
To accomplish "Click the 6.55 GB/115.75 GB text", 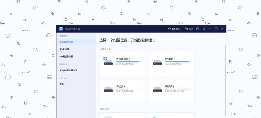I will tap(175, 91).
